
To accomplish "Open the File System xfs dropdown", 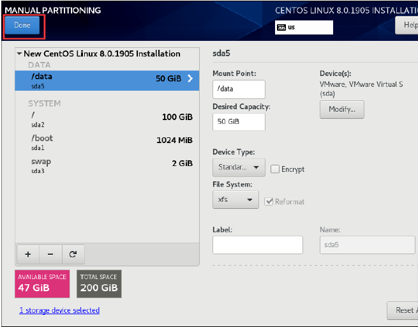I will 235,199.
